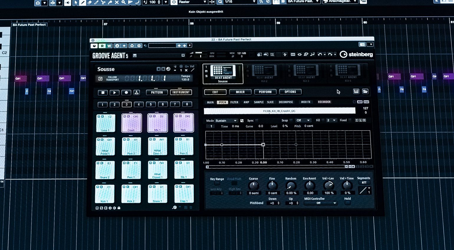Enable Write automation W button
Screen dimensions: 454x250
[x=109, y=46]
